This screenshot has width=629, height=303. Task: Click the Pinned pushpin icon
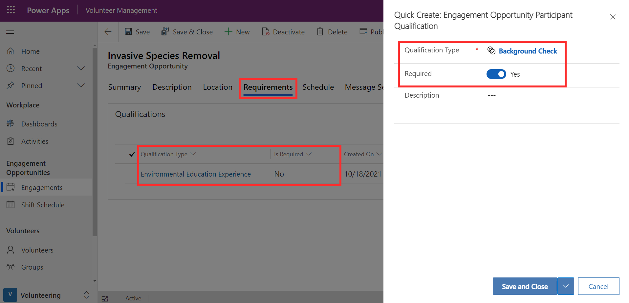[11, 85]
